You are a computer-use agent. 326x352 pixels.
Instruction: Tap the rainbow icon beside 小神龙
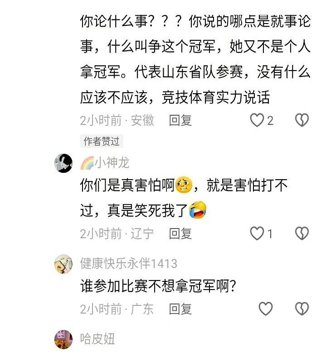pyautogui.click(x=88, y=163)
